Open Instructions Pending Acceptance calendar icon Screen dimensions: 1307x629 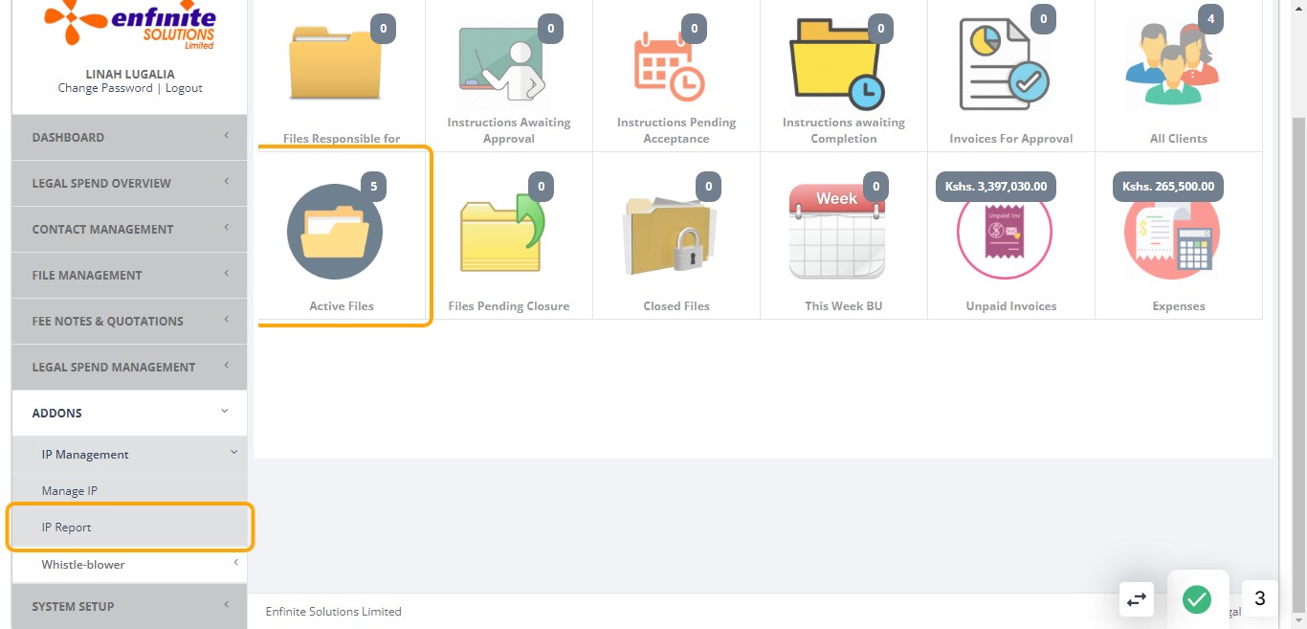coord(670,65)
